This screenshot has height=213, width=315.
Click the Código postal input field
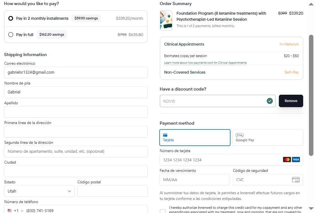113,191
